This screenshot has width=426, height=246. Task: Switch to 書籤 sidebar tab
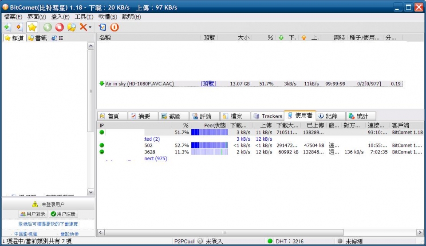tap(37, 38)
